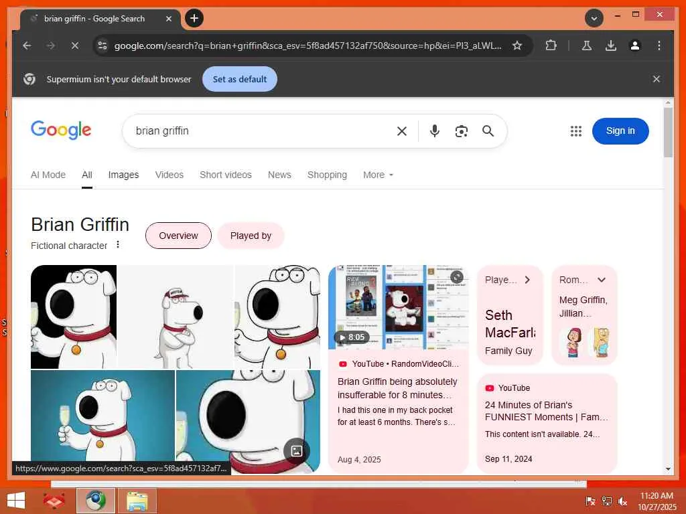The image size is (686, 514).
Task: Go to Google homepage via logo
Action: pos(61,130)
